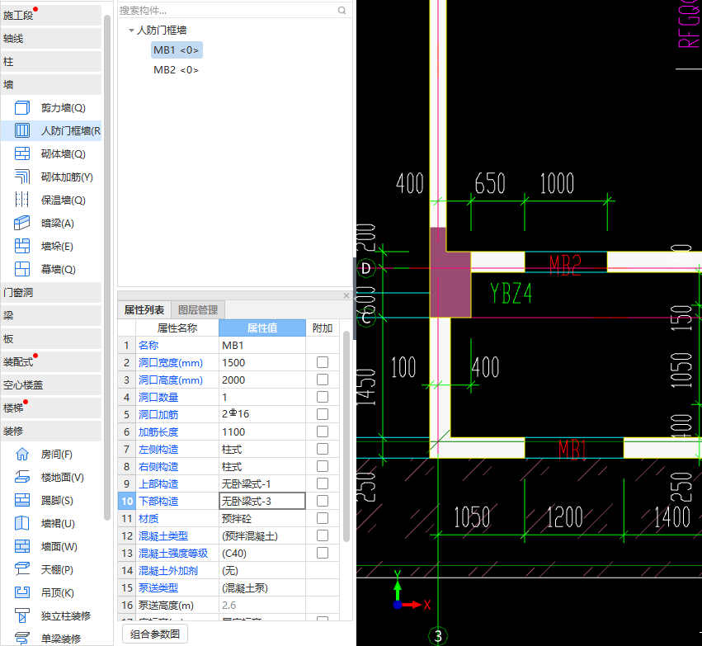Edit the 下部构造 value 无卧梁式-3
Viewport: 702px width, 646px height.
(x=262, y=501)
